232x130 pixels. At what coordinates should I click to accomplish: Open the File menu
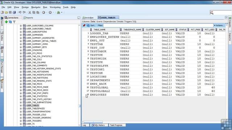click(3, 7)
